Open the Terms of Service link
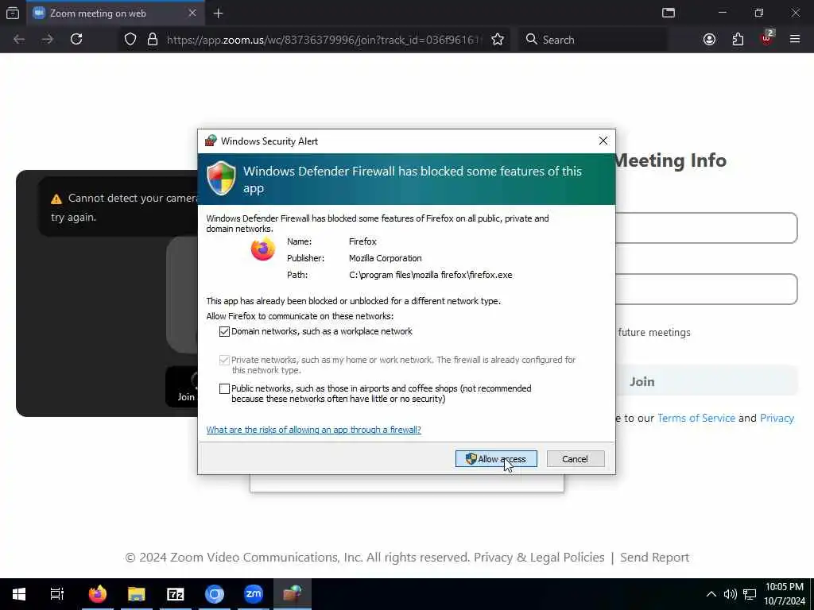The height and width of the screenshot is (610, 814). 696,418
